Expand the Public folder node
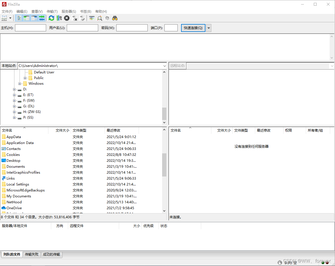This screenshot has width=335, height=266. click(25, 78)
